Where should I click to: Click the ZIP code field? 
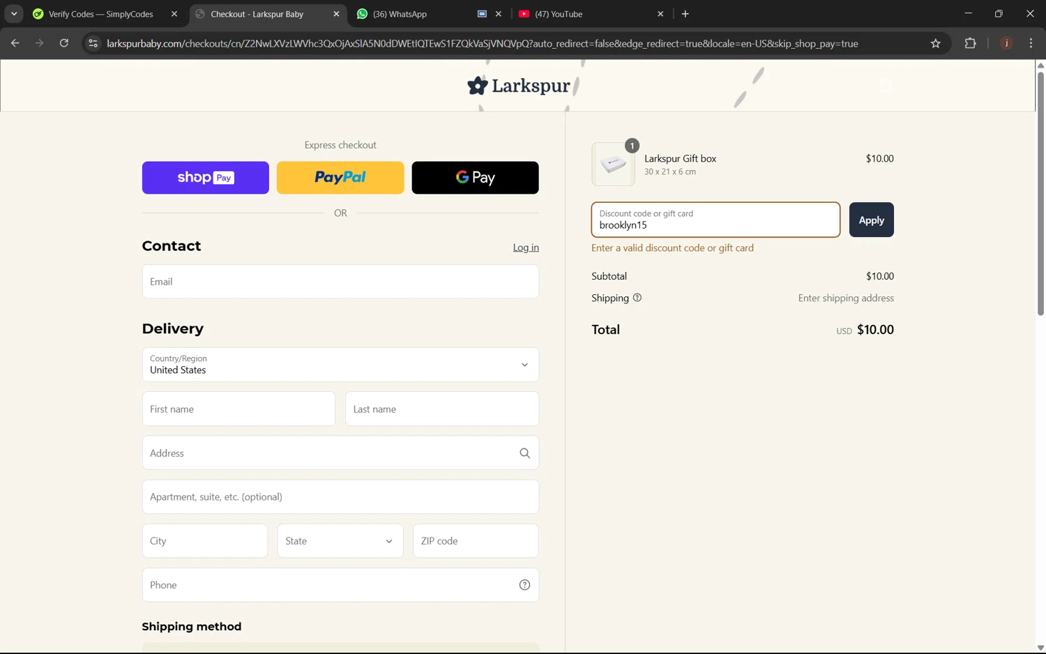[476, 541]
